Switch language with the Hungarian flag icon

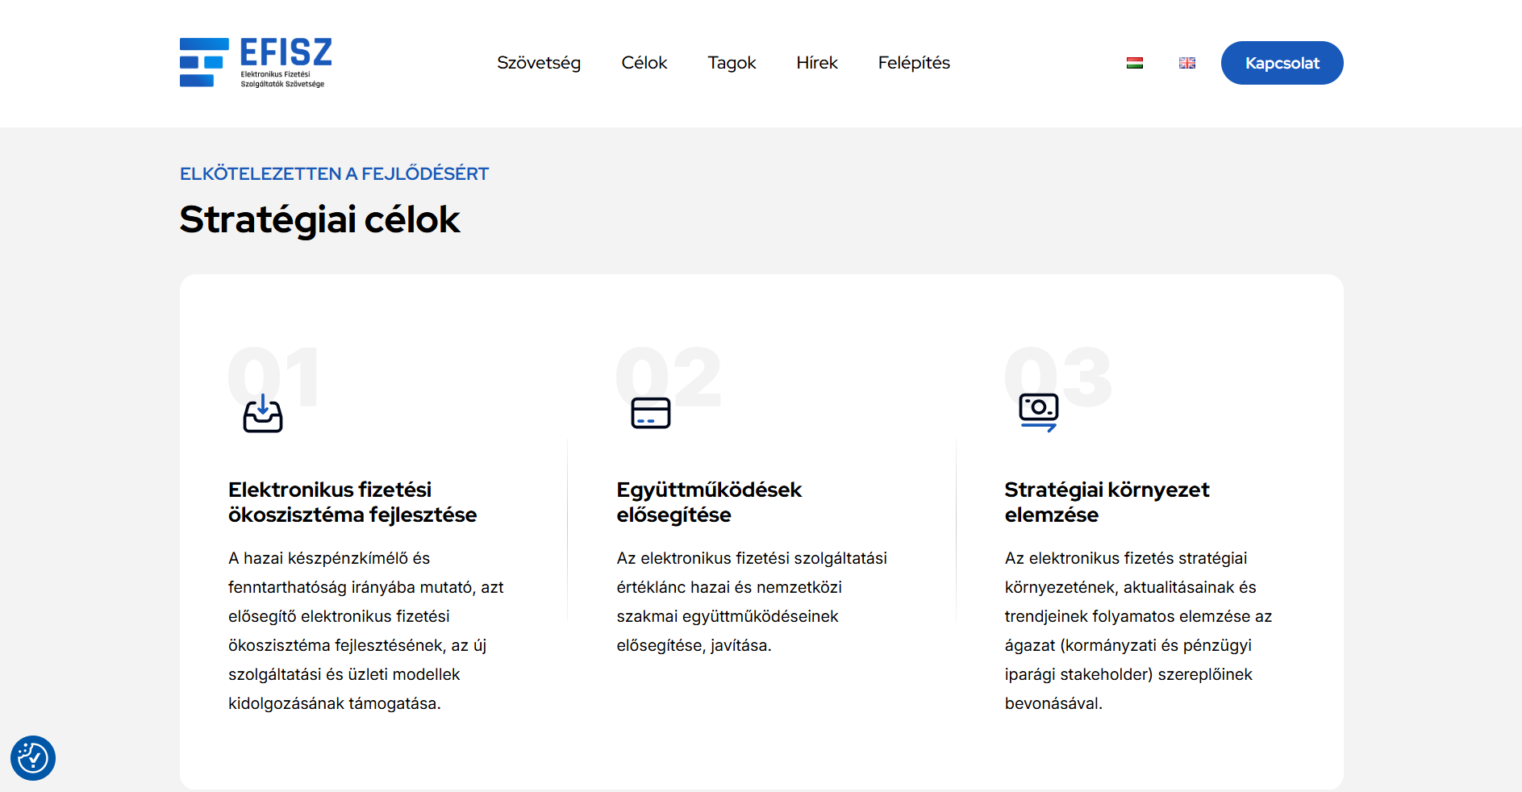pyautogui.click(x=1135, y=63)
